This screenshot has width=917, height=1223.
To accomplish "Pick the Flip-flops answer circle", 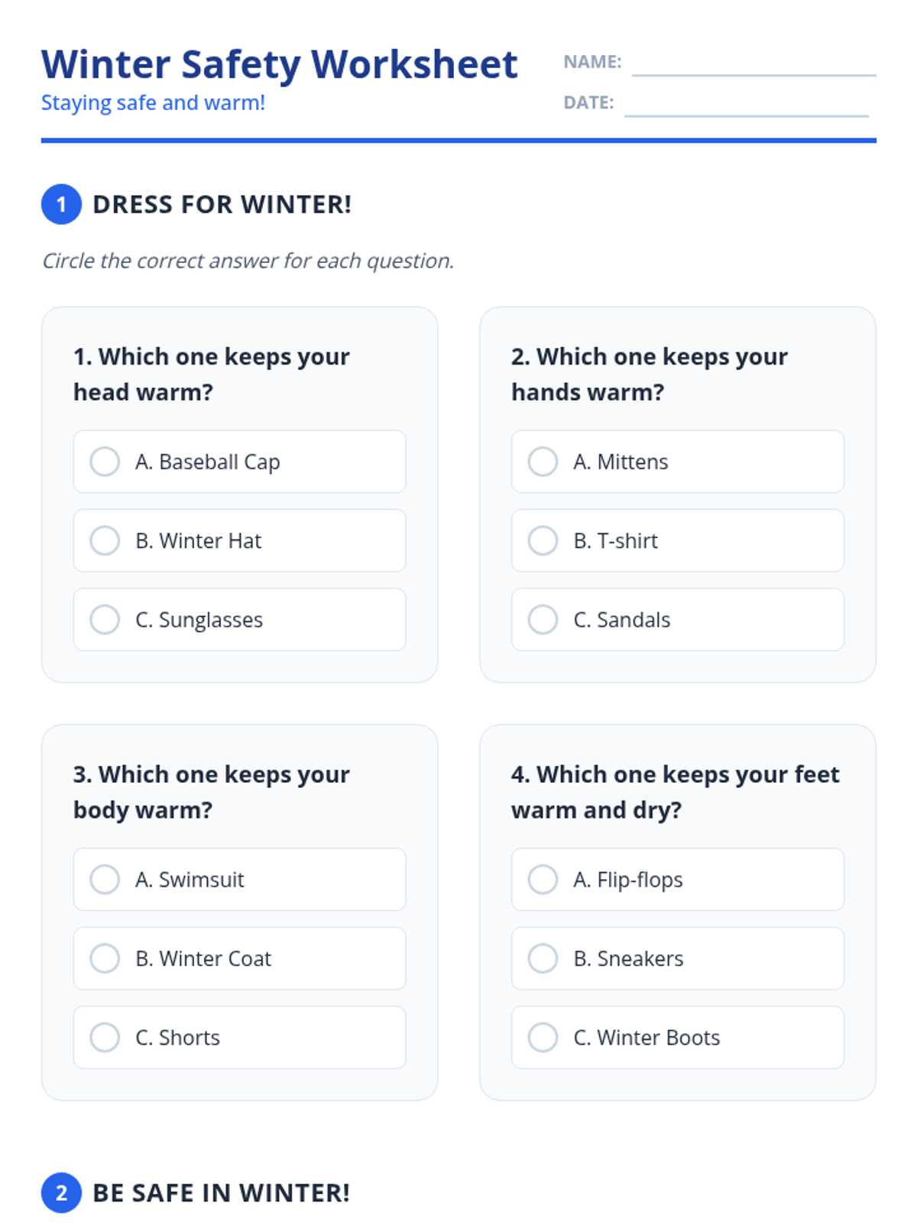I will pos(543,879).
